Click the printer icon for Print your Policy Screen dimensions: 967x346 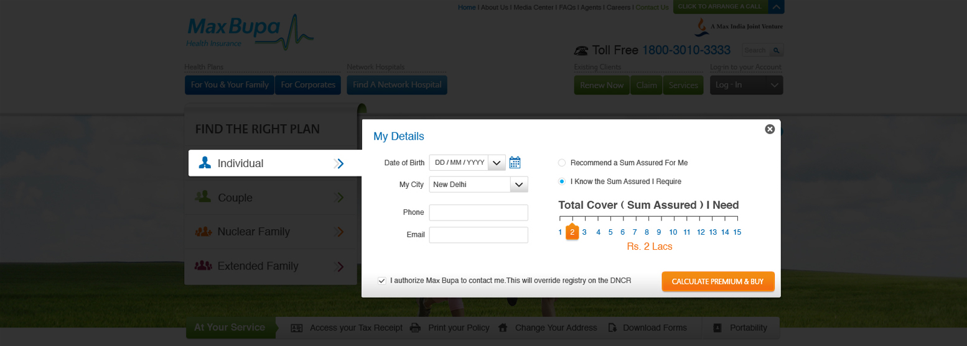click(x=415, y=328)
